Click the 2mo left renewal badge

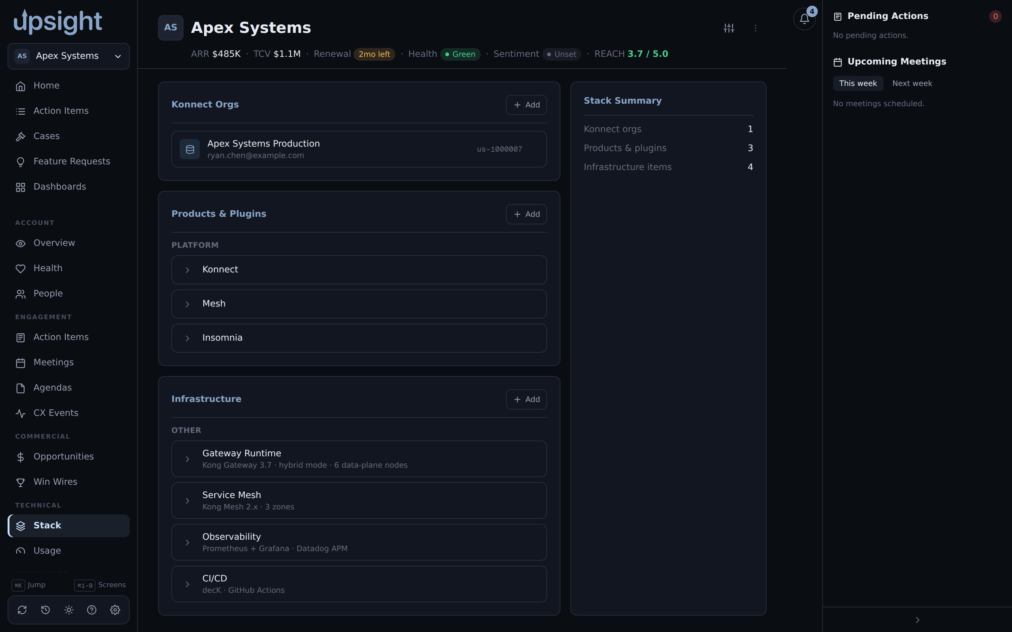374,54
